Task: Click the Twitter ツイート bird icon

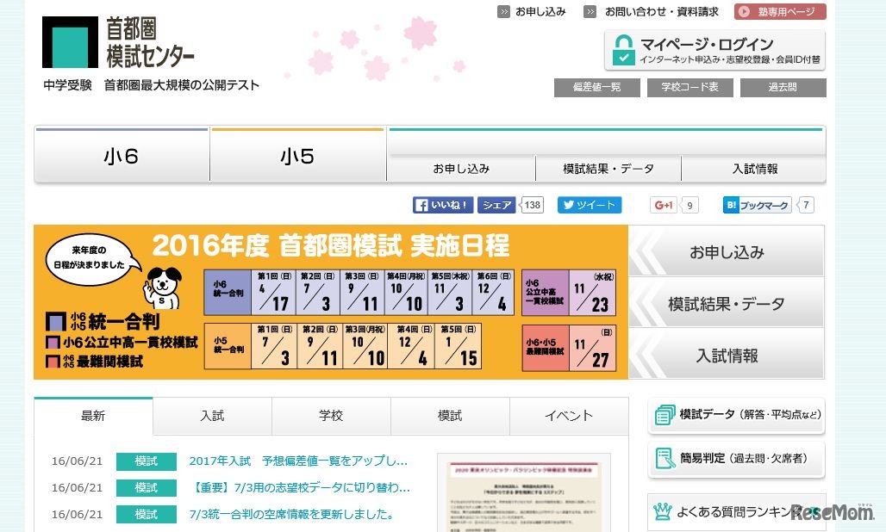Action: coord(570,205)
